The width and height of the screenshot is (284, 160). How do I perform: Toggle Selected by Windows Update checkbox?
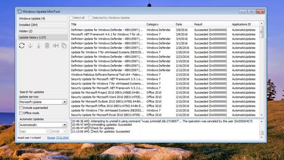[91, 18]
